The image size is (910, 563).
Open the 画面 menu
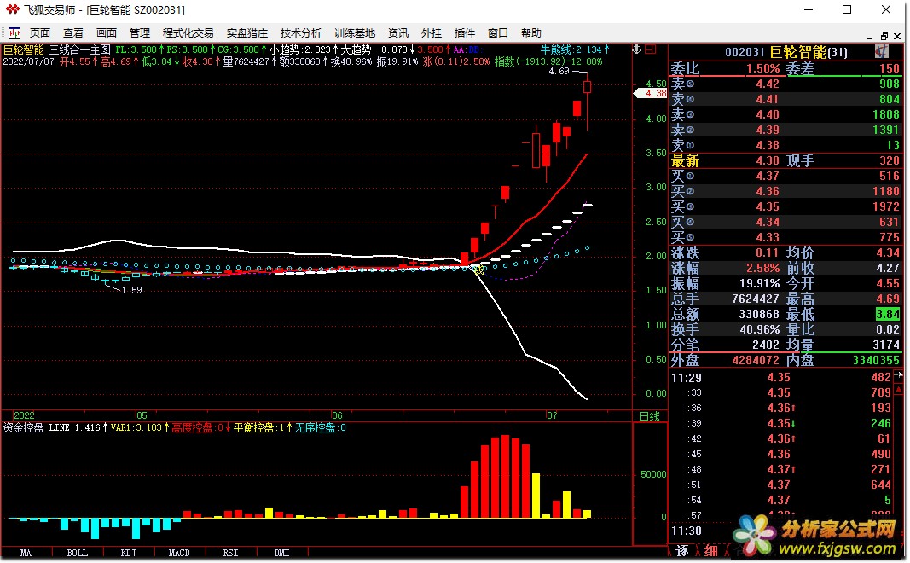(107, 33)
